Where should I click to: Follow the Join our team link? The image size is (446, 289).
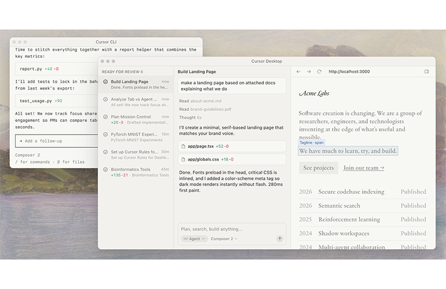(x=363, y=168)
